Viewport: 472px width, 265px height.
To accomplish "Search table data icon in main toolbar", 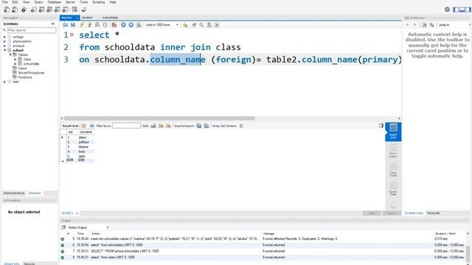I will click(x=74, y=10).
